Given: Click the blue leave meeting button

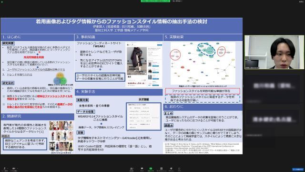Looking at the screenshot, I should pyautogui.click(x=298, y=169).
